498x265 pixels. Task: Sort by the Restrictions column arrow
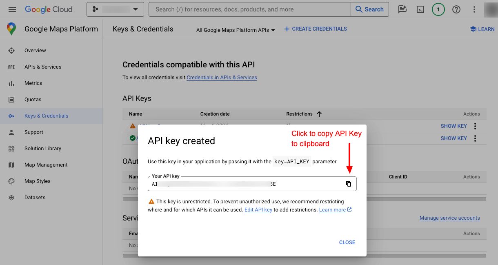[319, 114]
